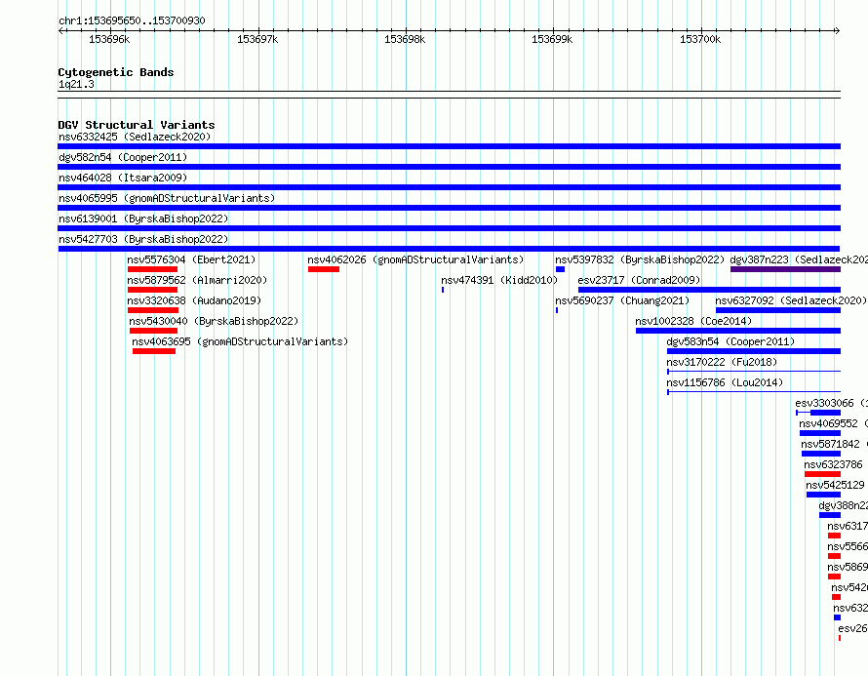The image size is (868, 676).
Task: Click the DGV Structural Variants track title
Action: tap(137, 125)
